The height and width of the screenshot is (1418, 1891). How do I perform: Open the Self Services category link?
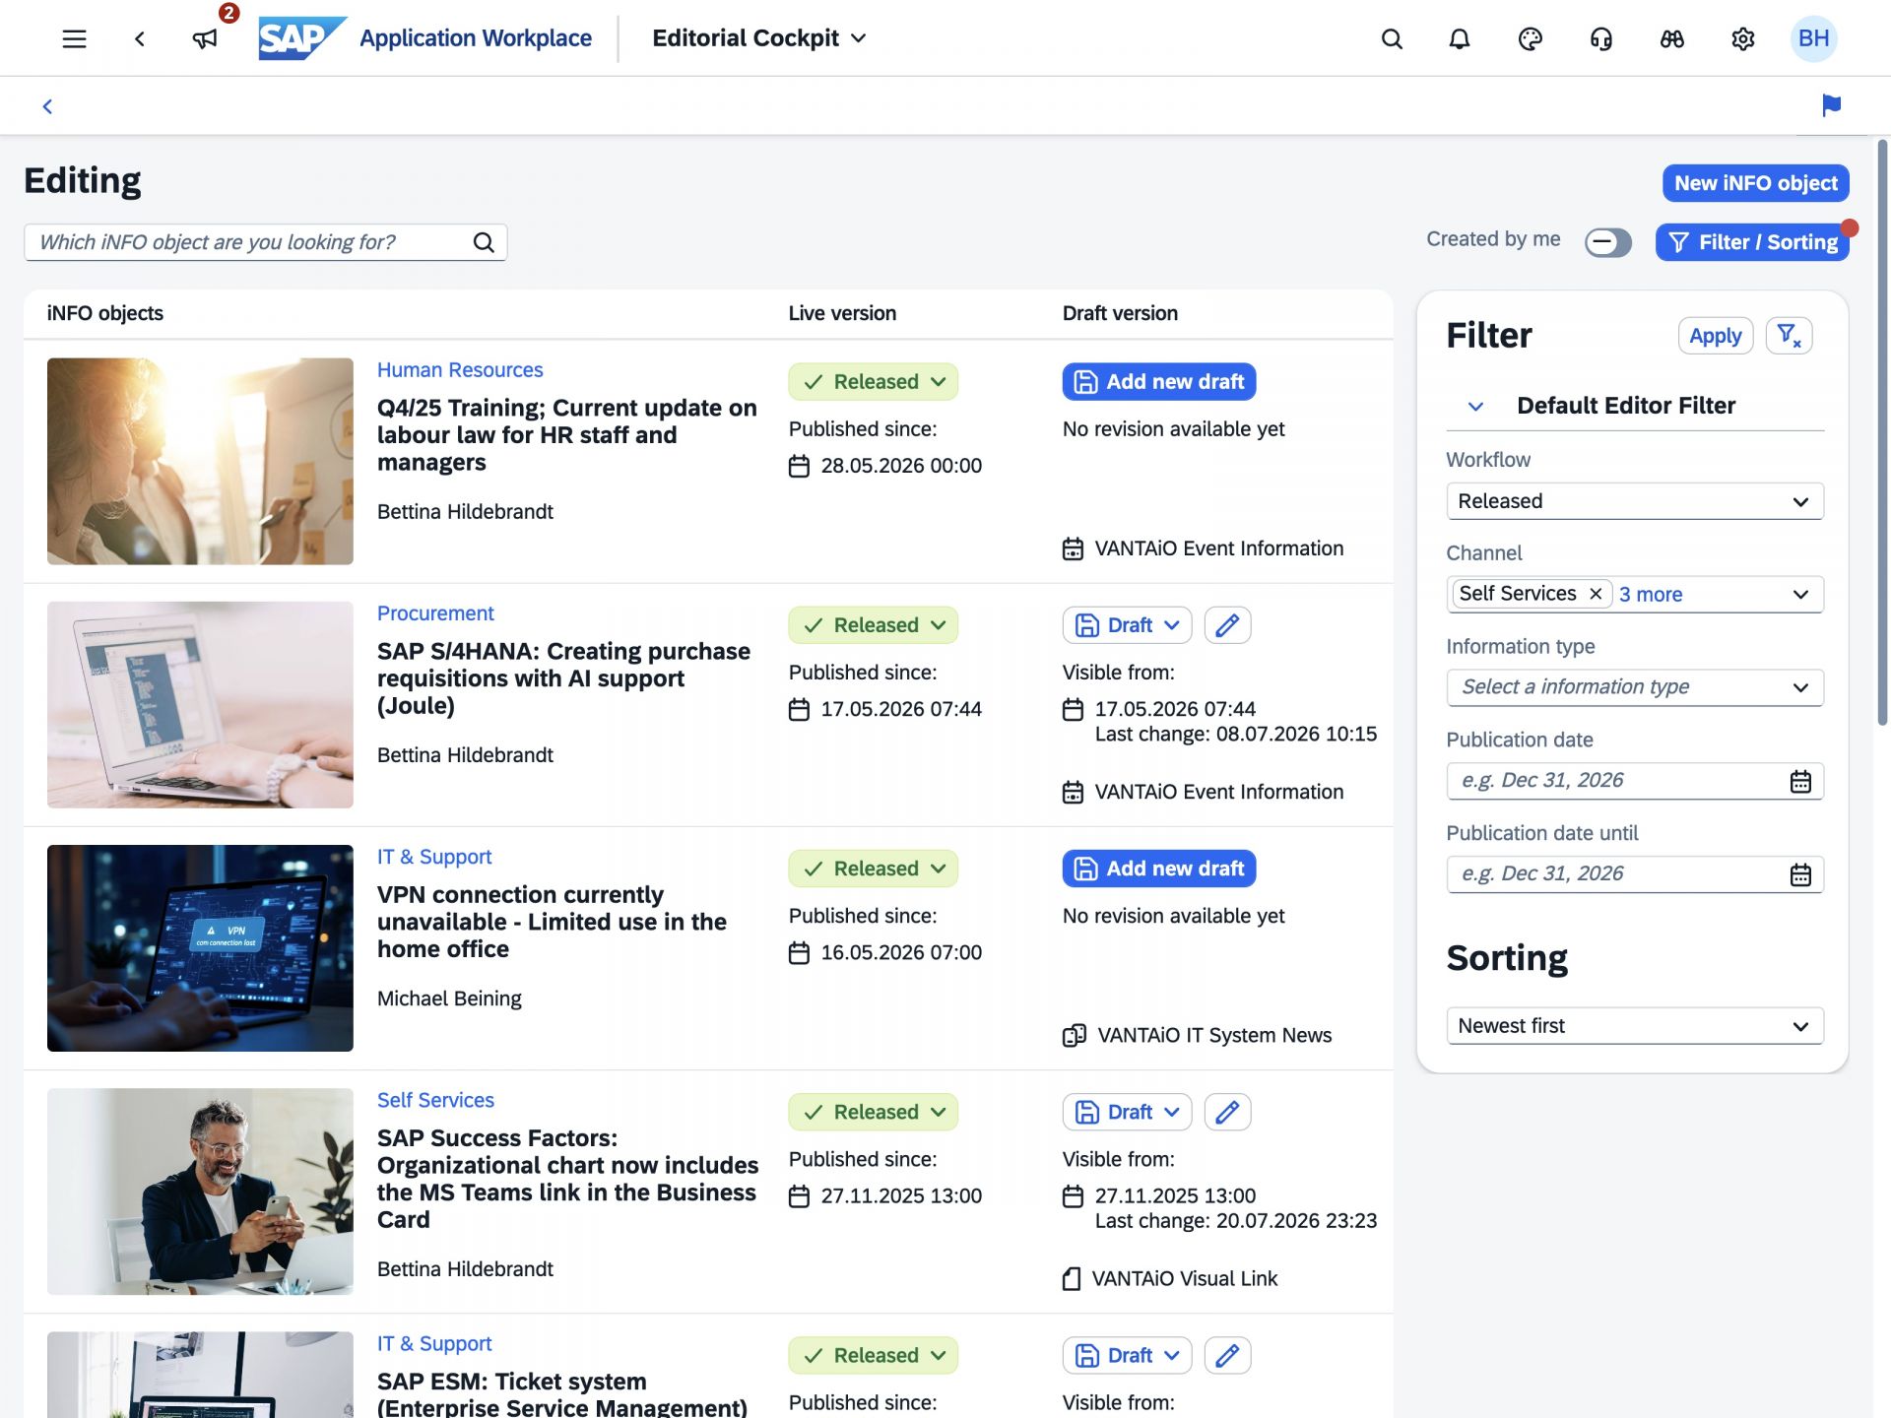click(x=435, y=1101)
